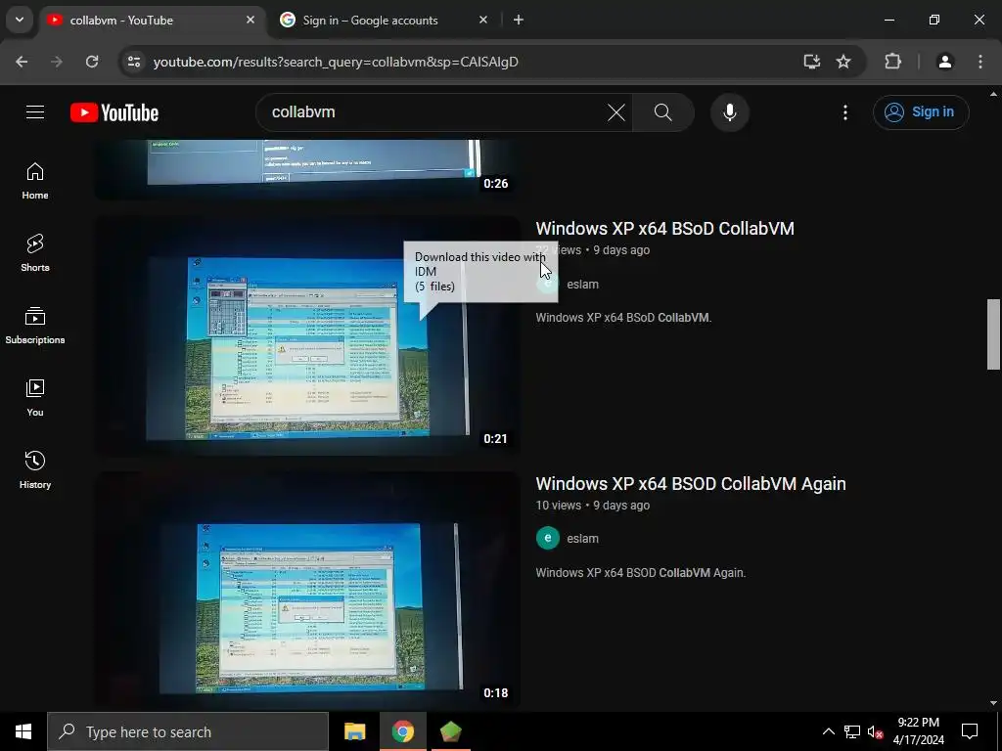Switch to Sign in – Google accounts tab
1002x751 pixels.
coord(384,20)
